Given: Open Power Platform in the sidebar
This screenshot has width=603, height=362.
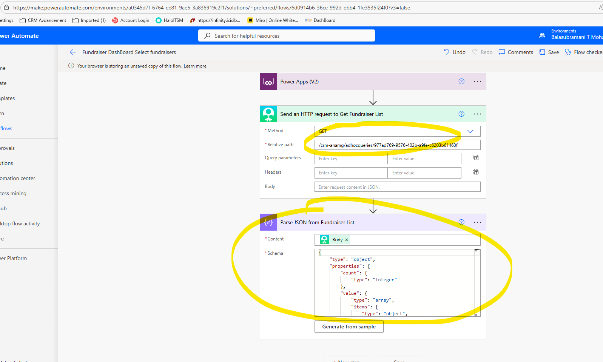Looking at the screenshot, I should (13, 258).
